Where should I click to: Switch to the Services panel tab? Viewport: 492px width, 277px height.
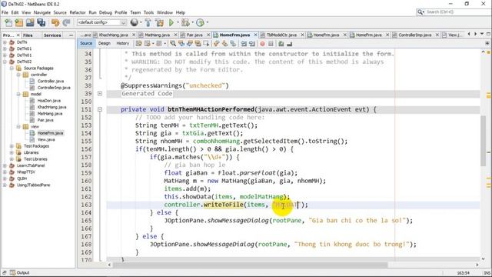pos(52,35)
